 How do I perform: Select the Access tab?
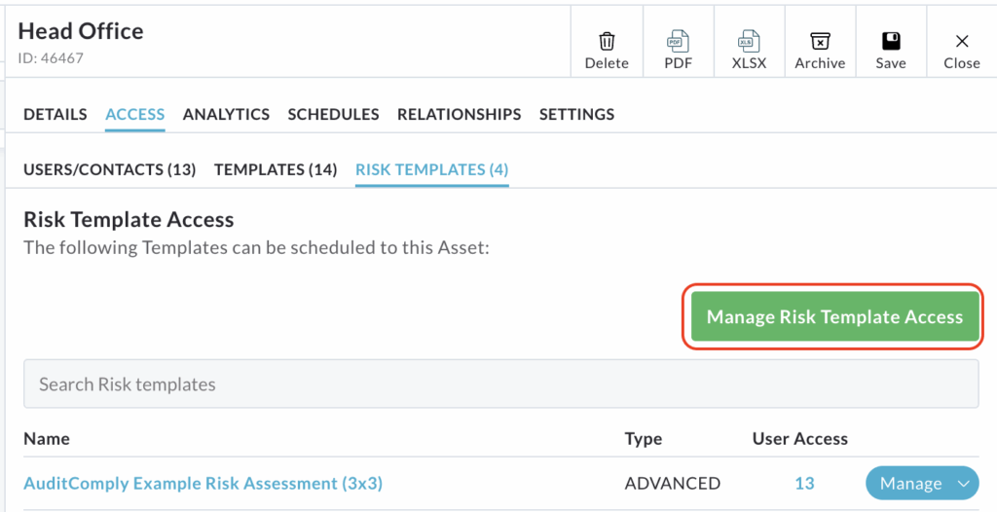tap(134, 114)
